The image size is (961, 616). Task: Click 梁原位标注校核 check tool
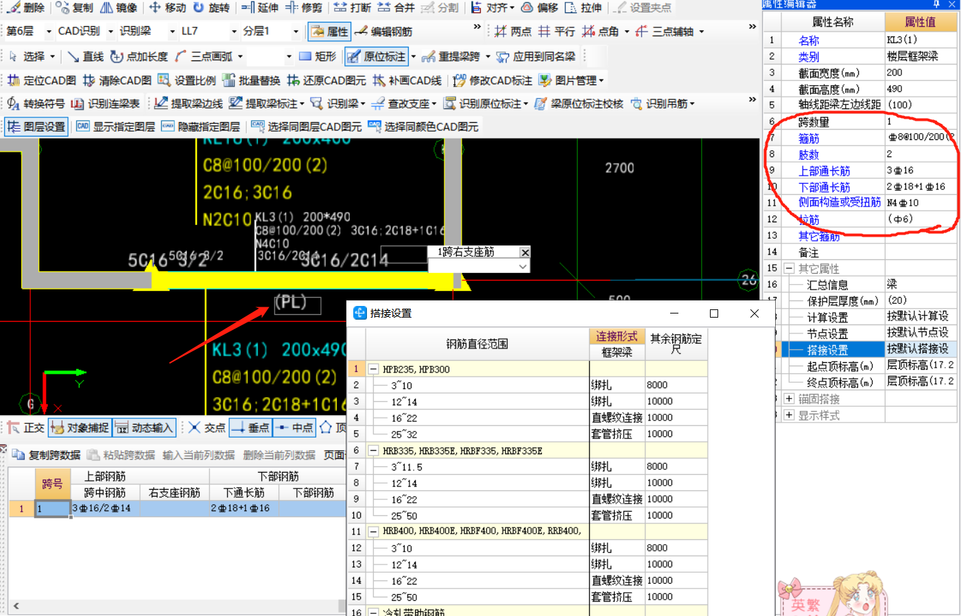[x=579, y=104]
